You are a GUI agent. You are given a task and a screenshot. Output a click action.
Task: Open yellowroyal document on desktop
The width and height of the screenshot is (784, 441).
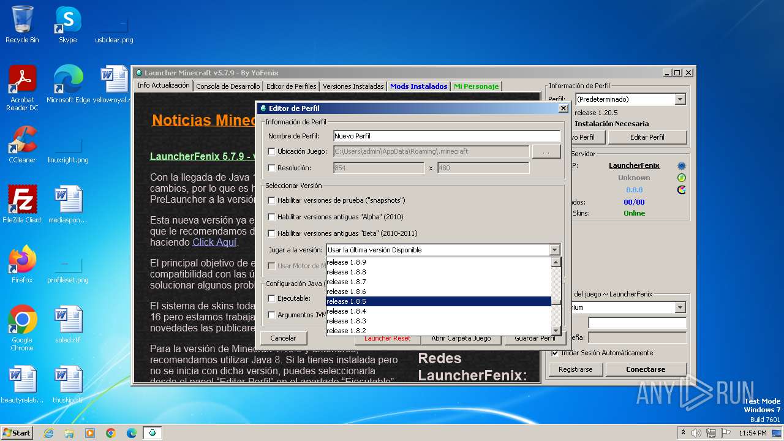coord(114,85)
